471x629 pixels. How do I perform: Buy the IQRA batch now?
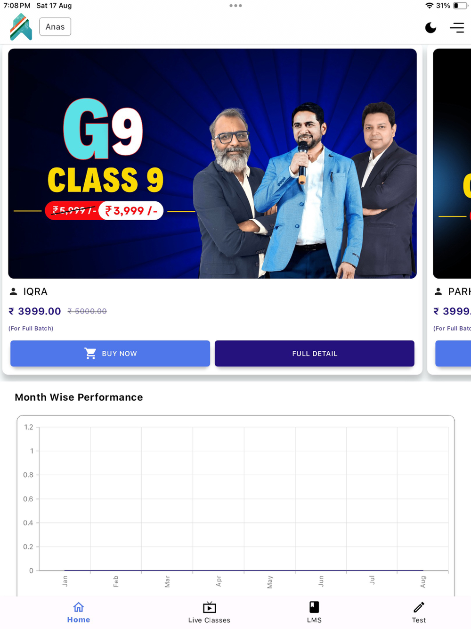(x=110, y=354)
